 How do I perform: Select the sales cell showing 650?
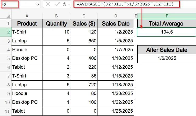click(84, 41)
